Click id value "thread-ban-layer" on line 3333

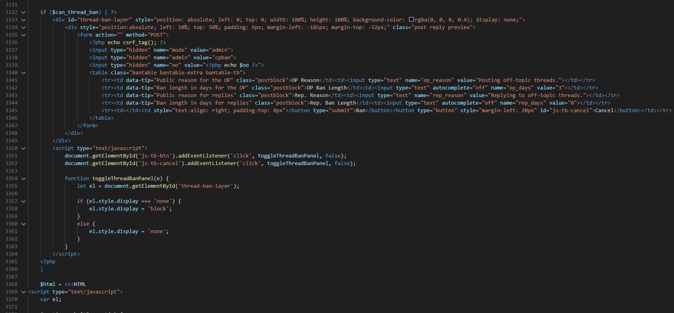click(x=104, y=20)
